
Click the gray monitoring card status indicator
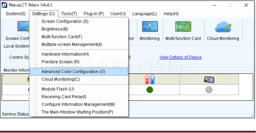(209, 90)
